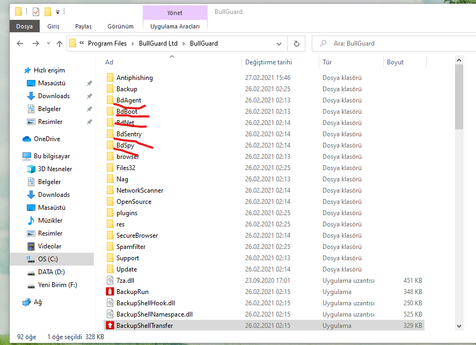Select the BdSentry folder
Viewport: 476px width, 345px height.
[x=129, y=134]
